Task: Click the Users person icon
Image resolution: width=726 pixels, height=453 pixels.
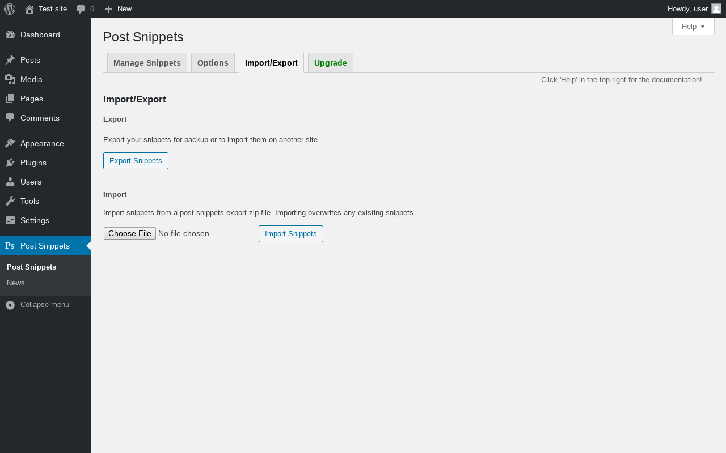Action: pyautogui.click(x=10, y=182)
